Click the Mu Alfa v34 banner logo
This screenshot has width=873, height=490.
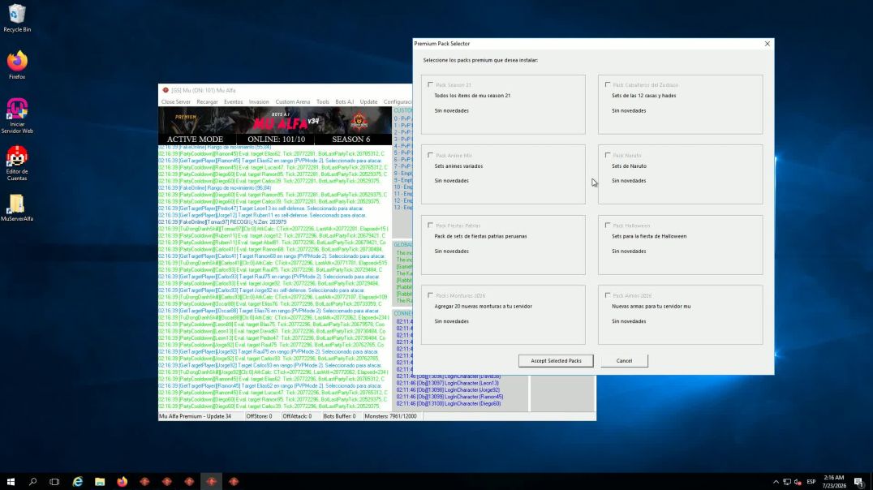pyautogui.click(x=286, y=121)
